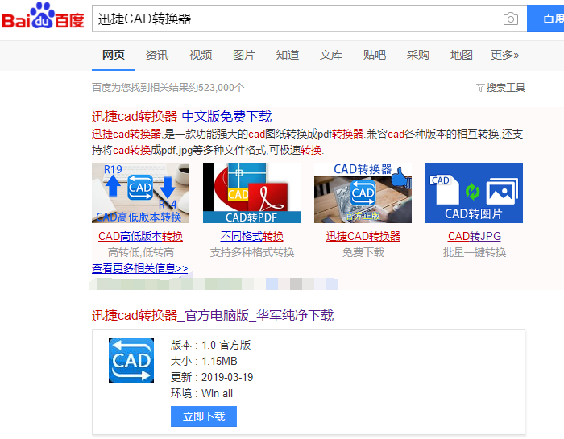This screenshot has height=439, width=564.
Task: Open the CAD转JPG link
Action: pos(475,236)
